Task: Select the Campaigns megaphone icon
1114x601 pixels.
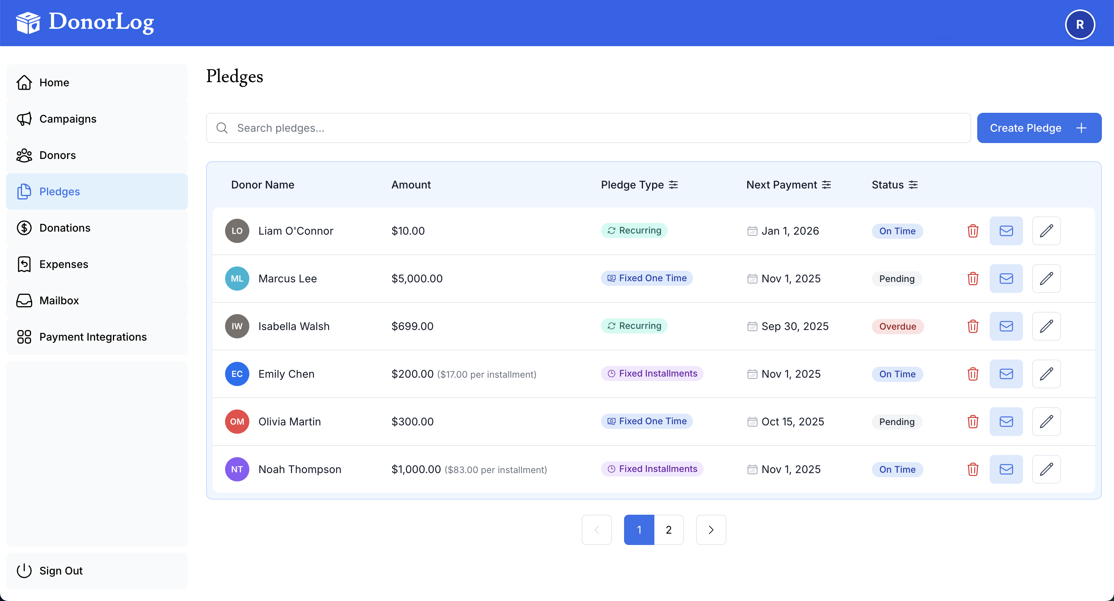Action: 24,119
